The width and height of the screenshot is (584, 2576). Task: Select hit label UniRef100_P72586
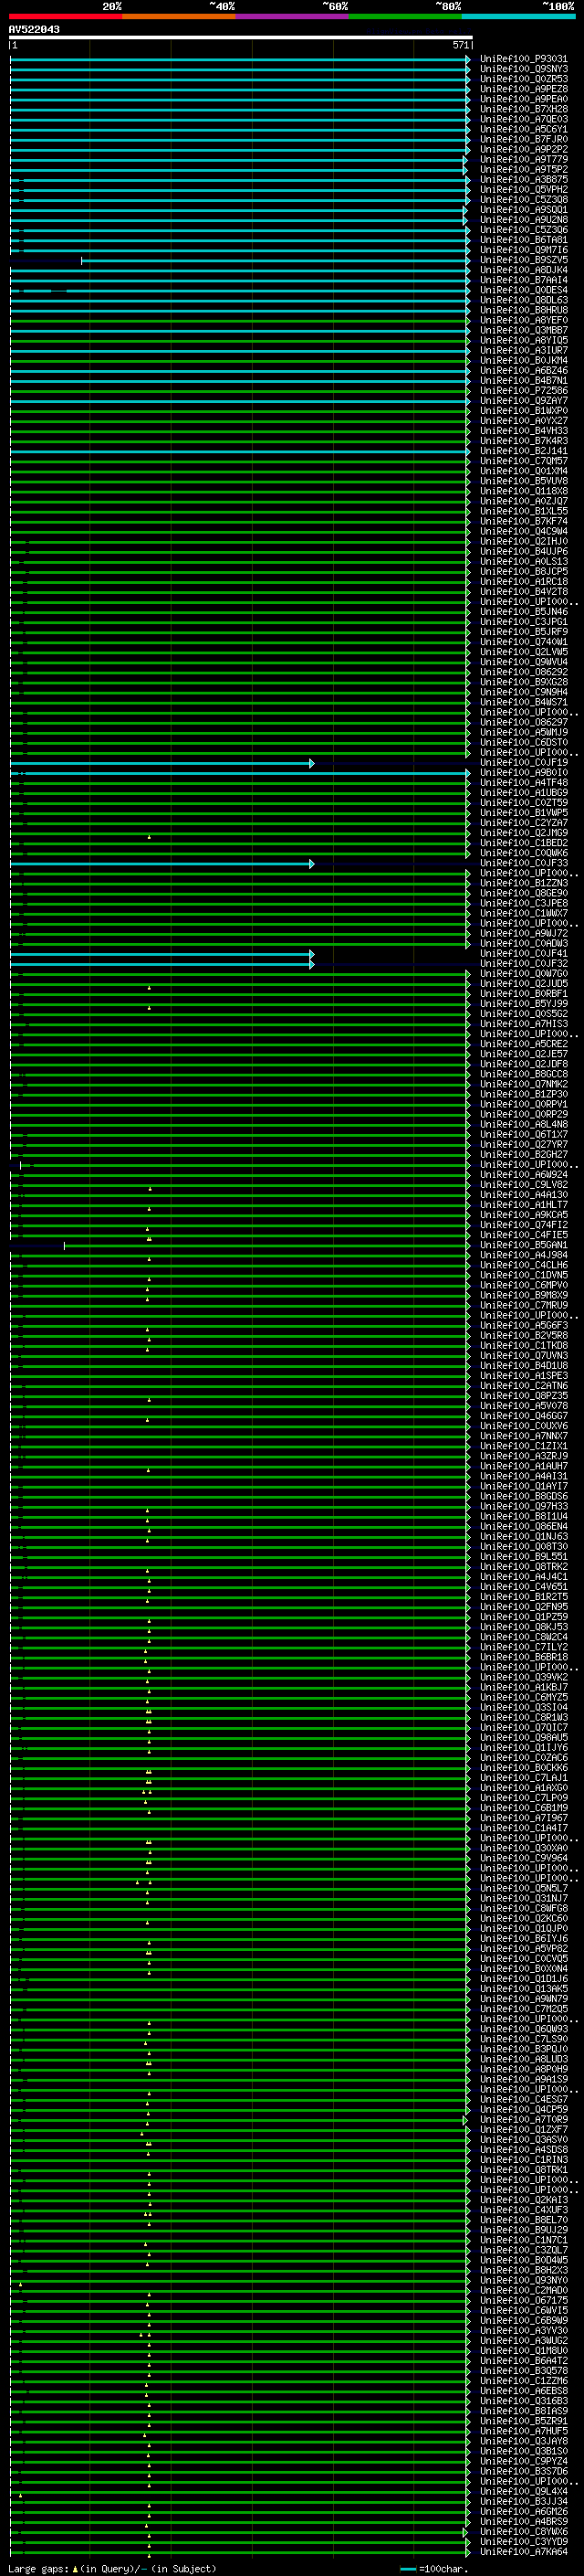(524, 391)
